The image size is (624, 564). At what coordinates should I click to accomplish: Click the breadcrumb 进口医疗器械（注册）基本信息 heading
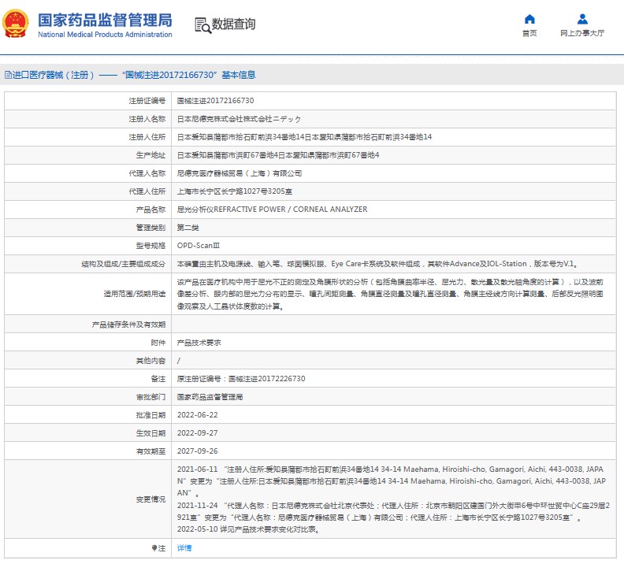point(134,75)
